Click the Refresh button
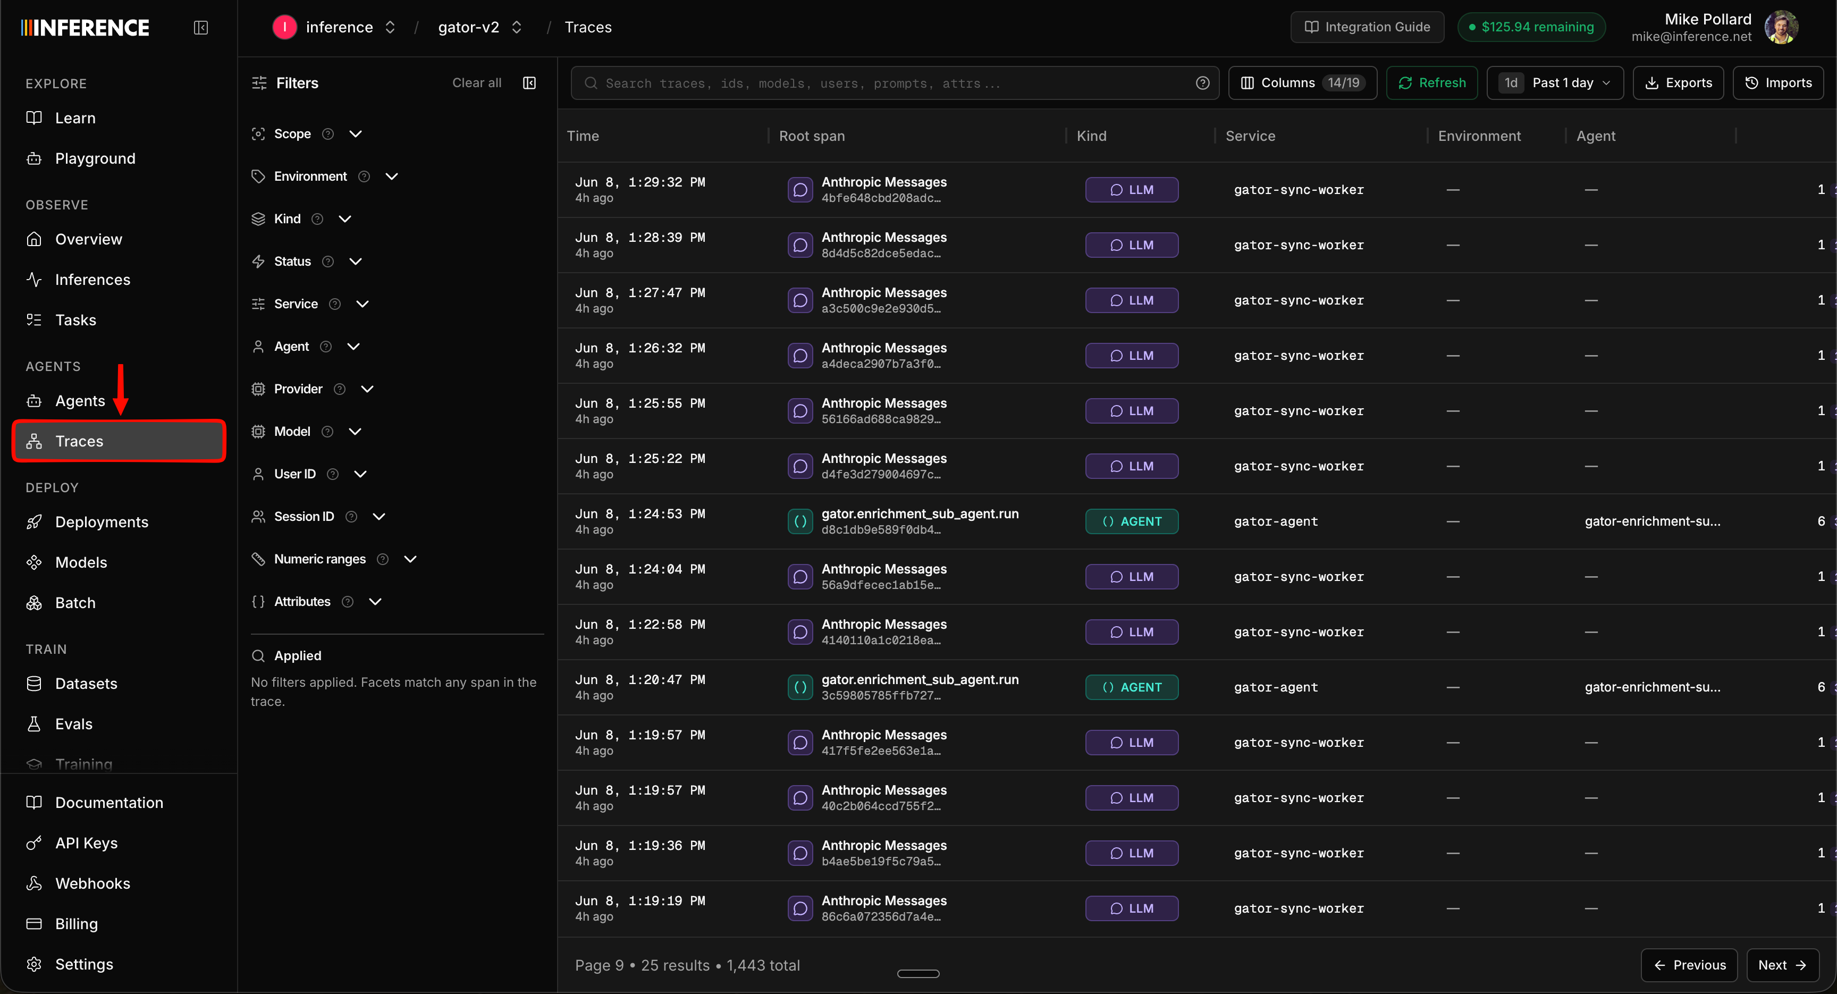Viewport: 1837px width, 994px height. tap(1431, 83)
